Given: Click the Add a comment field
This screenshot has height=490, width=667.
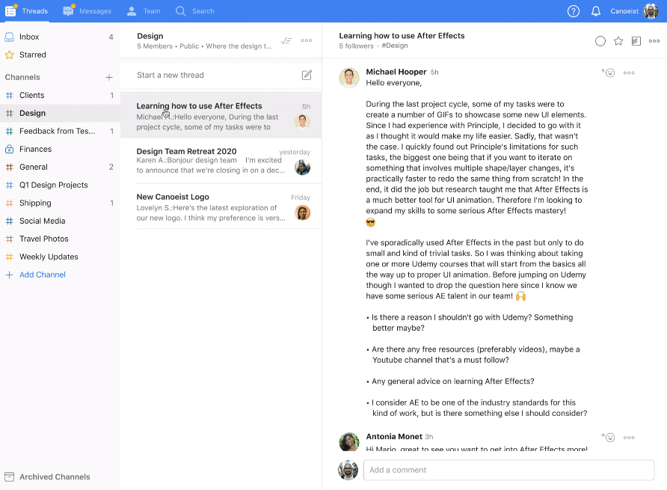Looking at the screenshot, I should (508, 470).
